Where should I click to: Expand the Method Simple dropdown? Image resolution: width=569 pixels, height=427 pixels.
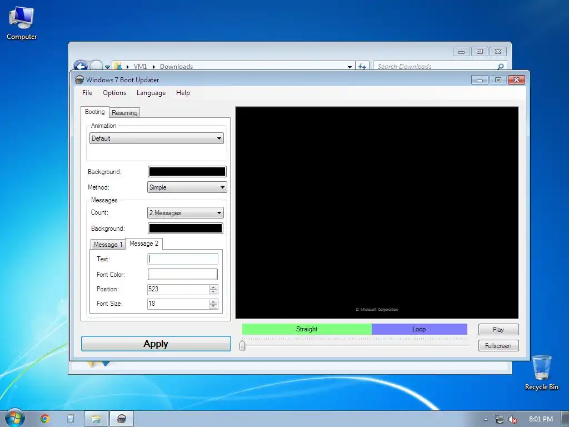tap(187, 187)
